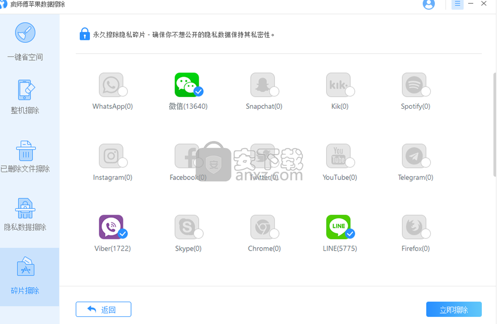Image resolution: width=501 pixels, height=324 pixels.
Task: Click the green LINE app icon
Action: pyautogui.click(x=338, y=227)
